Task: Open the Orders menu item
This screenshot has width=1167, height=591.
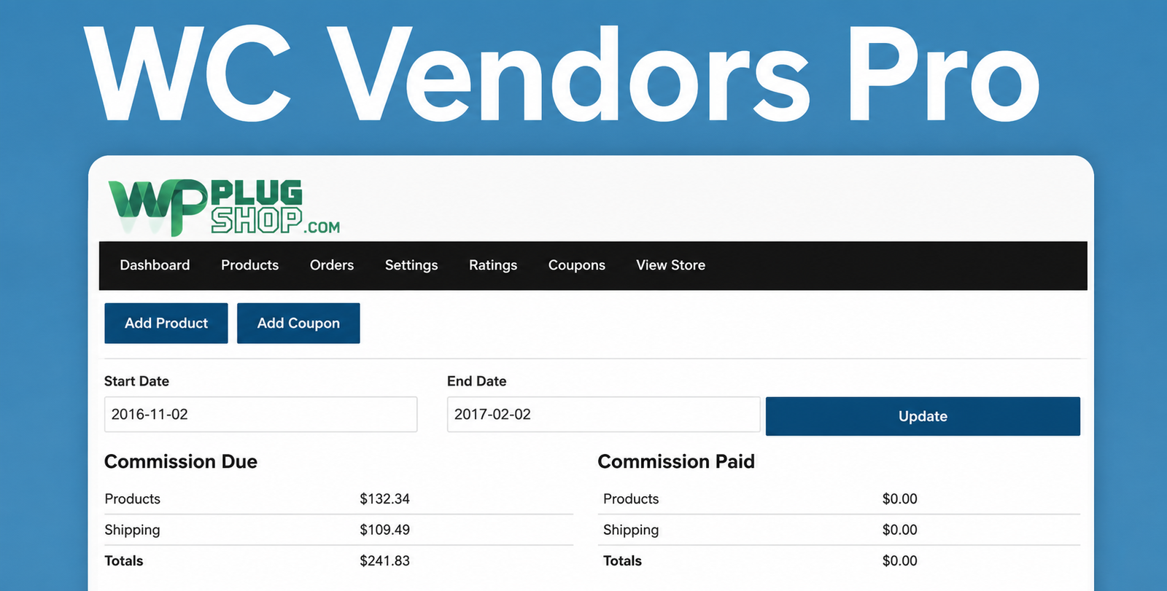Action: click(332, 265)
